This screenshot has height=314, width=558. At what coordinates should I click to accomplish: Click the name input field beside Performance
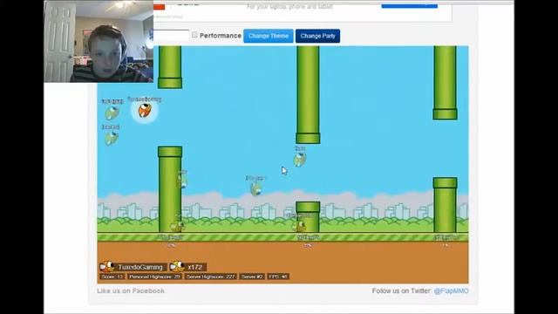(x=171, y=36)
